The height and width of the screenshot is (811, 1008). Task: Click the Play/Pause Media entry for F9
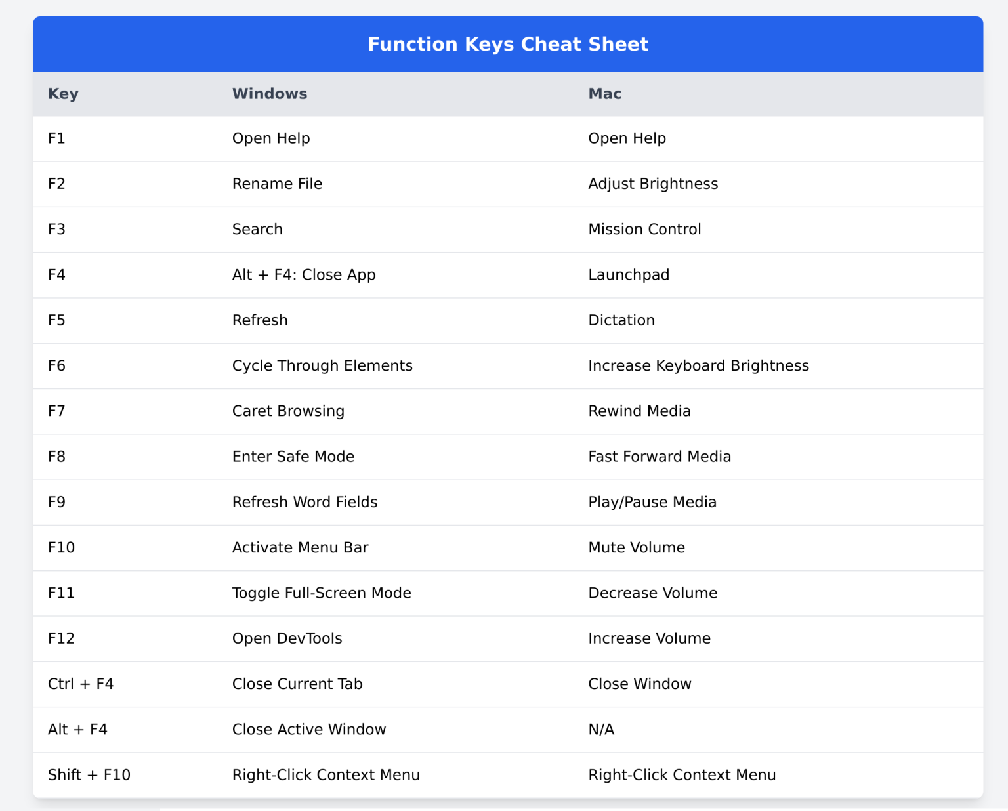tap(652, 502)
